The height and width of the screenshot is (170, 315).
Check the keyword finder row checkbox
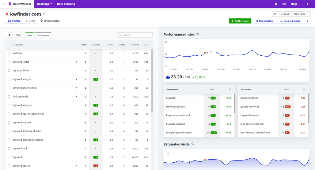[x=9, y=62]
